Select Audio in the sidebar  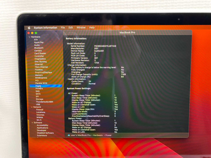37,45
